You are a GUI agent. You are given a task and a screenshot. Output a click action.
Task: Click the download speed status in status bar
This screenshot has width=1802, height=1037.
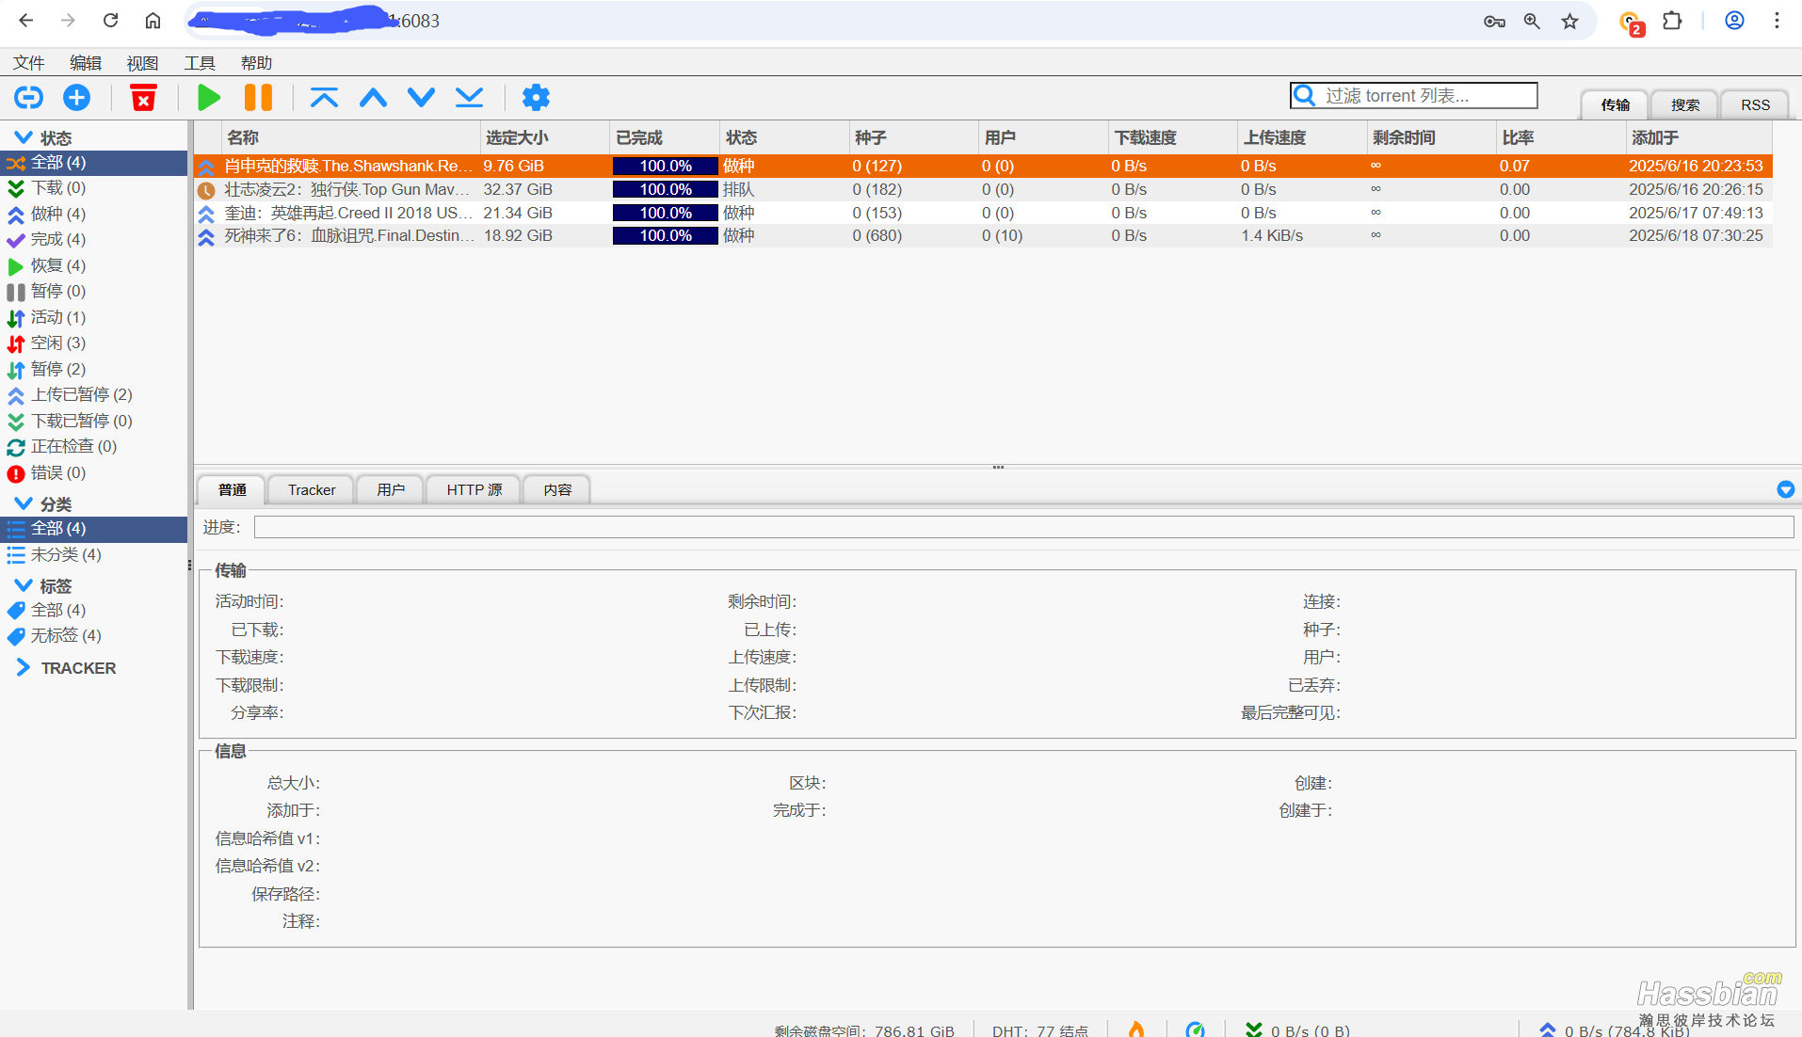pos(1297,1030)
